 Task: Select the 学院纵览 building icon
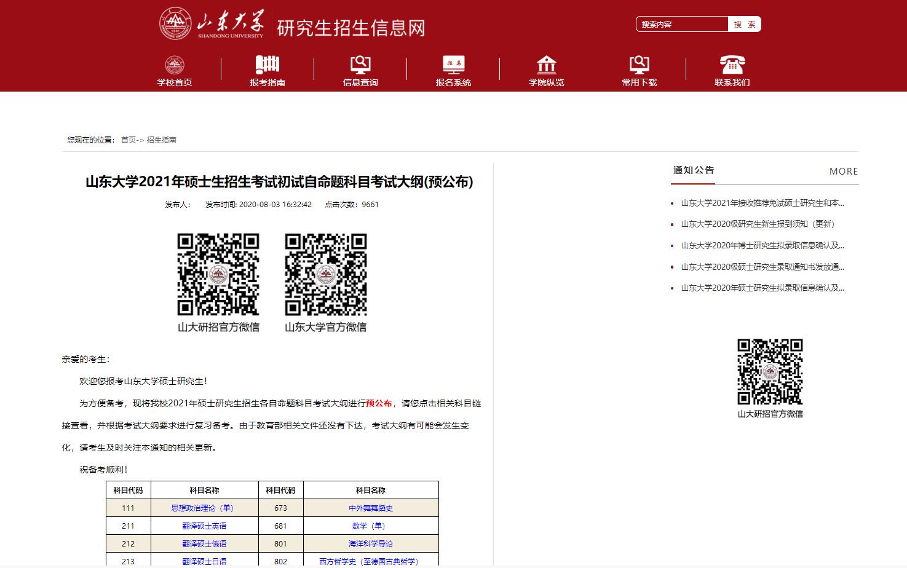pos(546,65)
